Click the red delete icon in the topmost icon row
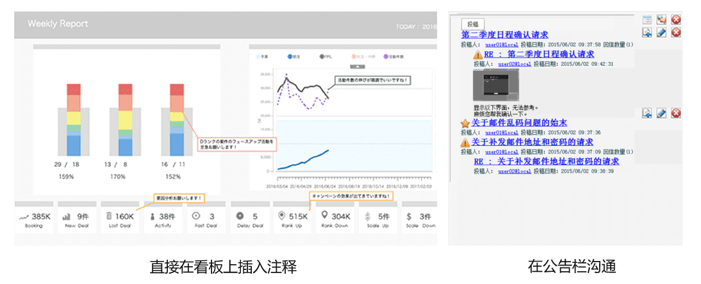This screenshot has height=284, width=701. (x=676, y=19)
